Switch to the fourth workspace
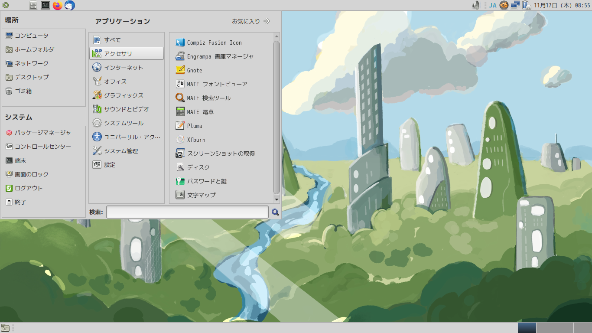This screenshot has width=592, height=333. 582,328
